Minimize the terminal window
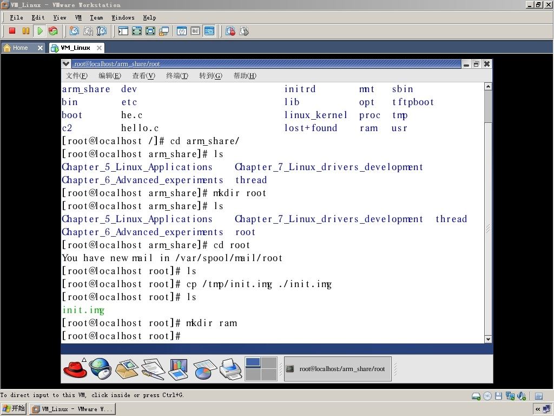Image resolution: width=554 pixels, height=416 pixels. point(466,64)
